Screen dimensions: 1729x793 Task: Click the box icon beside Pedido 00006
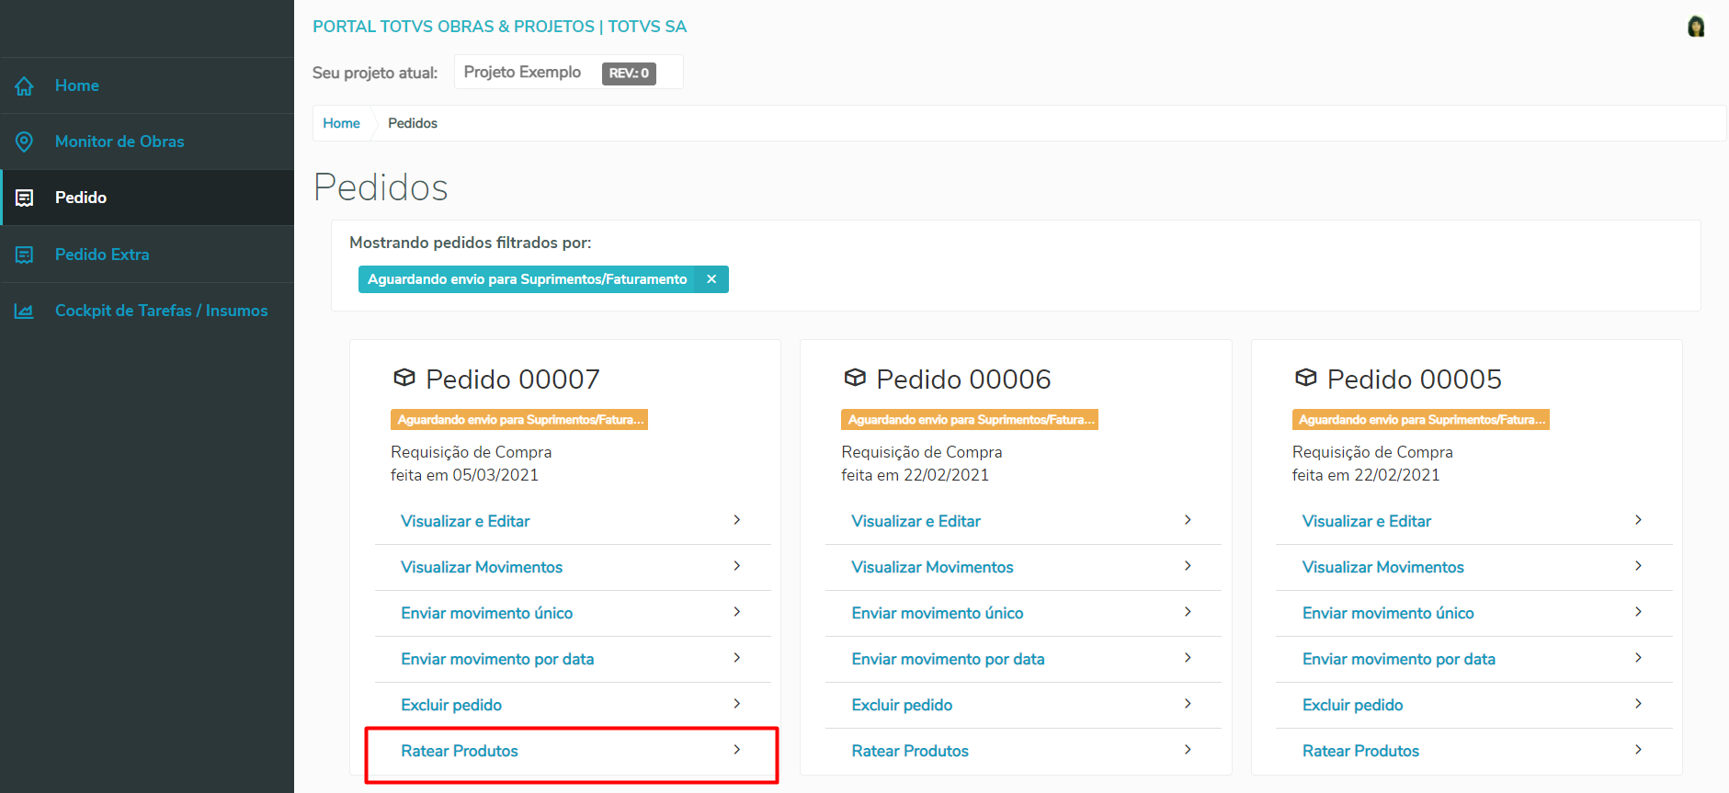point(855,378)
